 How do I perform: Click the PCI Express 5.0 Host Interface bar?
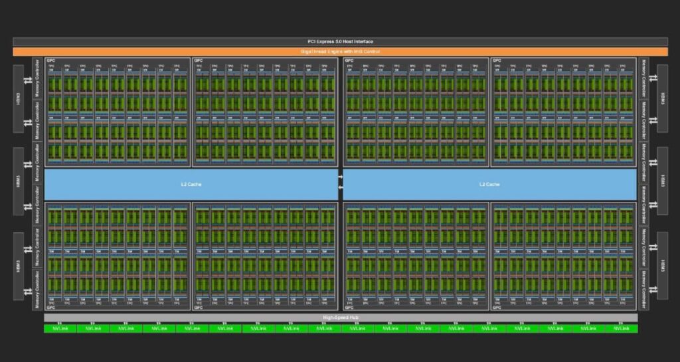point(340,42)
